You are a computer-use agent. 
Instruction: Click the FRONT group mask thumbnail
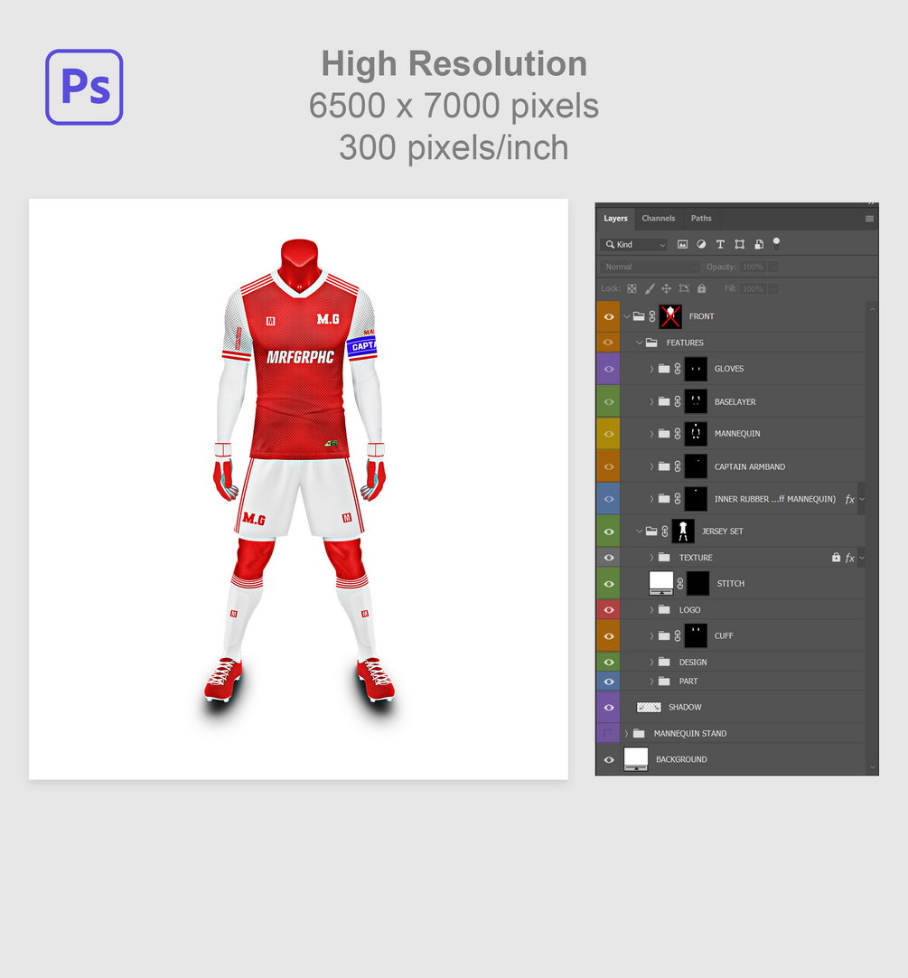tap(670, 317)
